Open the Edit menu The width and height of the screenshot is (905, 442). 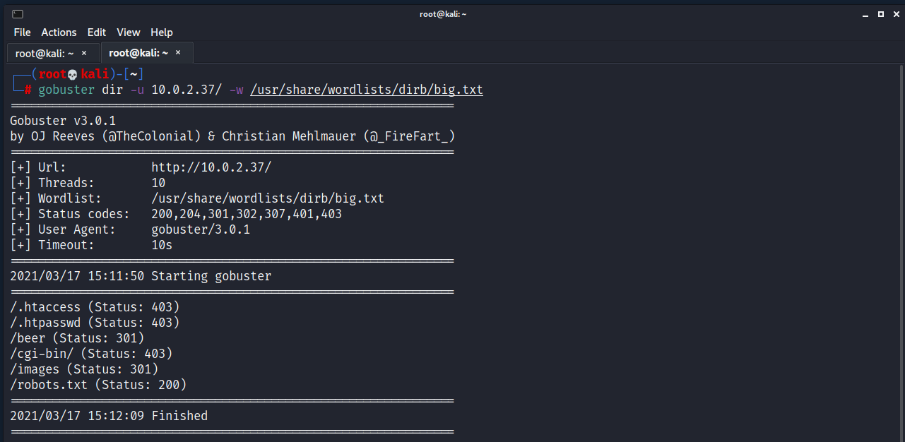point(97,32)
